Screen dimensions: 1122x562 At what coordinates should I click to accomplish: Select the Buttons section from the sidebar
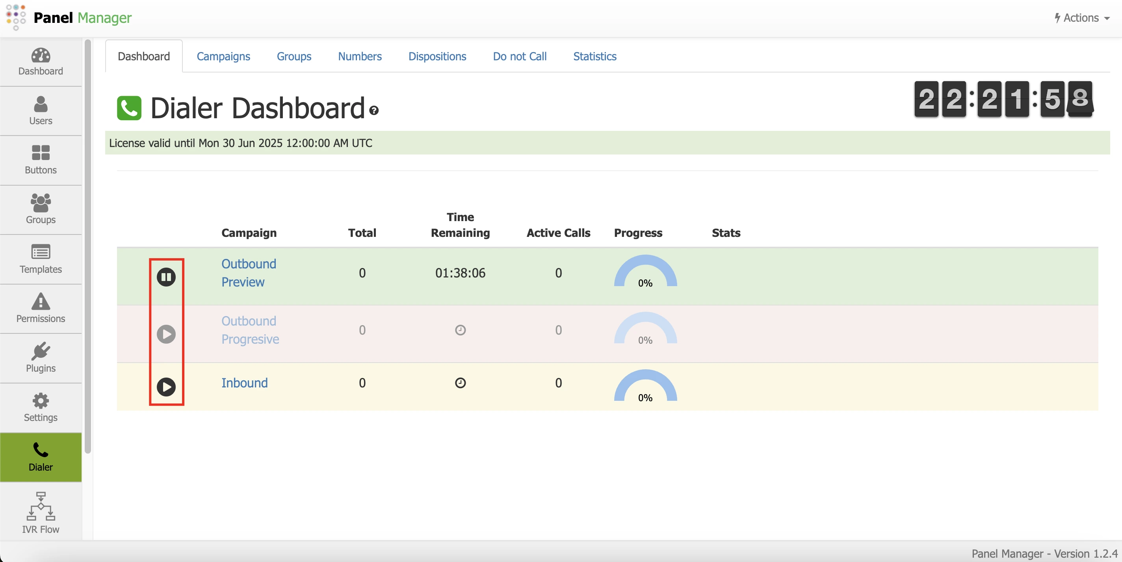(40, 160)
